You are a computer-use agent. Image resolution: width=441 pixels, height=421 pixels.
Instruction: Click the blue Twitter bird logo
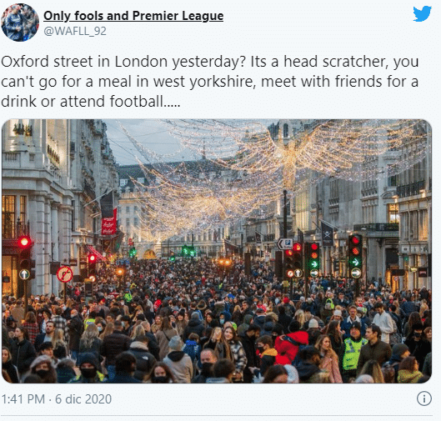tap(422, 13)
